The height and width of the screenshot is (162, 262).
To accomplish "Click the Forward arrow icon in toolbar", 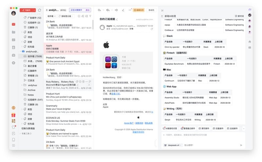I will click(116, 10).
